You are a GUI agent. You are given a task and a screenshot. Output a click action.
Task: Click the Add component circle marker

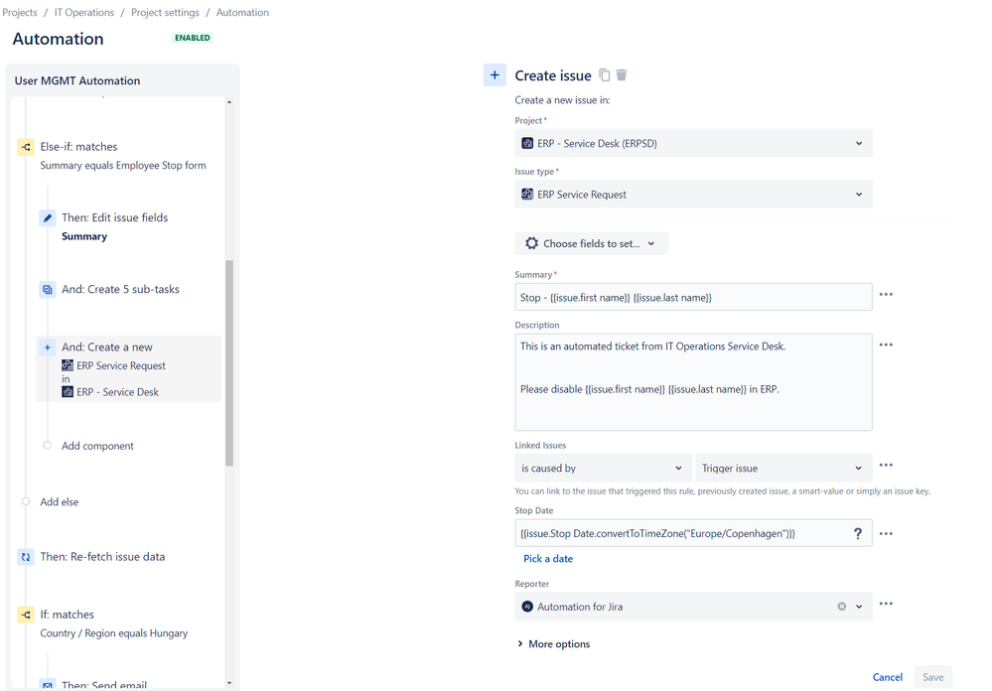(x=47, y=446)
